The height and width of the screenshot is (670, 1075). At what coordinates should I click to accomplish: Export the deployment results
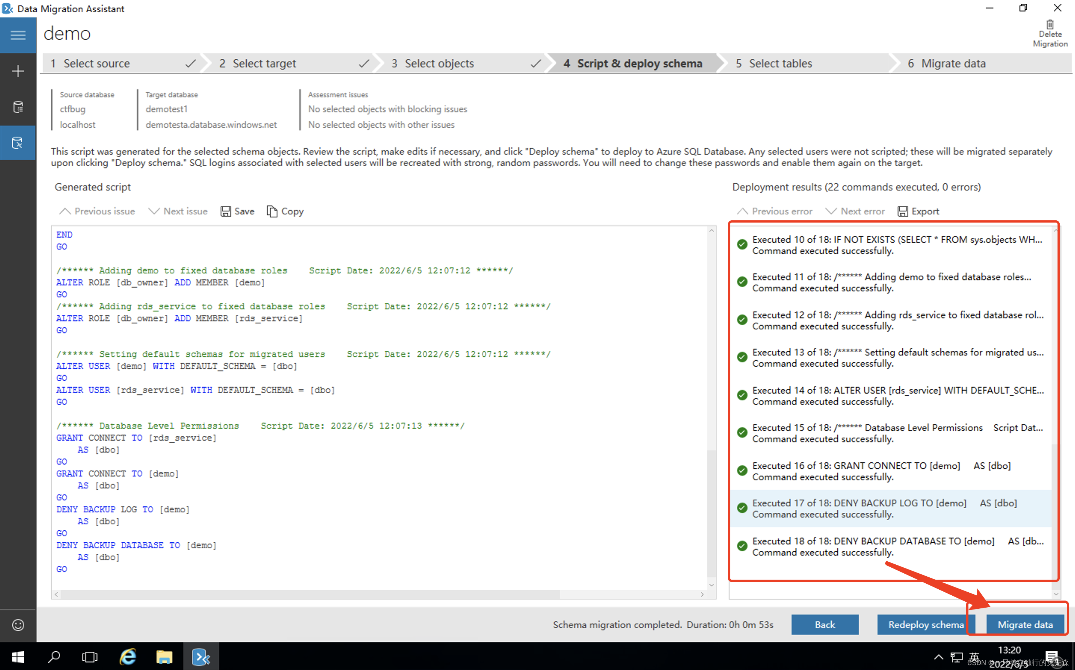918,211
